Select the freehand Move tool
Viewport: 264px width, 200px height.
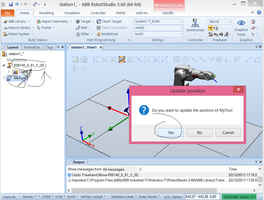(x=211, y=28)
